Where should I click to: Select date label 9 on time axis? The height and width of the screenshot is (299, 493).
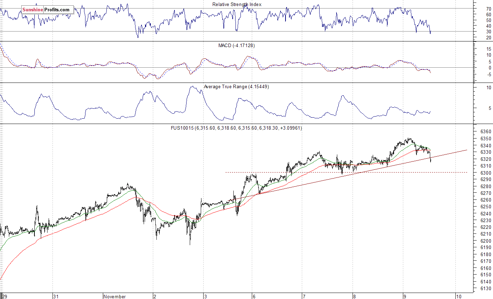click(x=405, y=297)
